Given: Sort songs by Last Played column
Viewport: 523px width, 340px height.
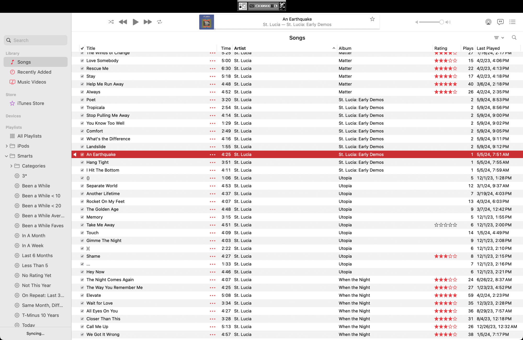Looking at the screenshot, I should [498, 48].
